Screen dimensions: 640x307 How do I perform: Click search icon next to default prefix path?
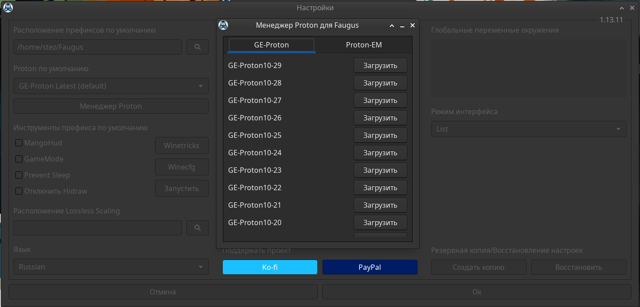click(198, 47)
